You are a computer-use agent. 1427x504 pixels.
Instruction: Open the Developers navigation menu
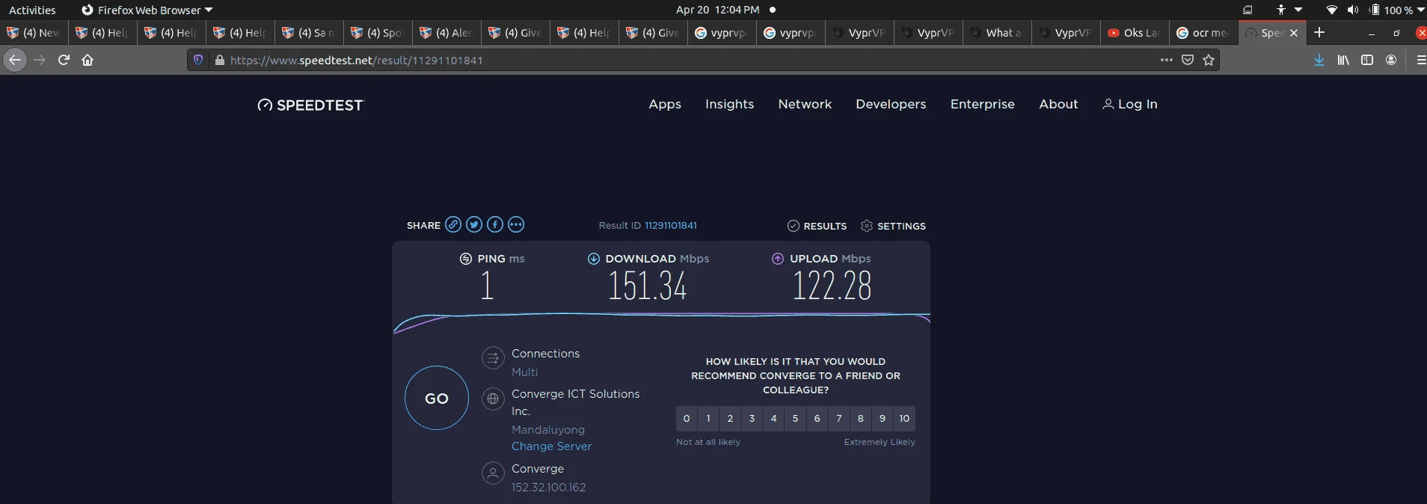click(891, 104)
